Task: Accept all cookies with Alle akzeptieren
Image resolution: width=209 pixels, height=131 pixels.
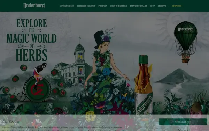Action: click(183, 122)
